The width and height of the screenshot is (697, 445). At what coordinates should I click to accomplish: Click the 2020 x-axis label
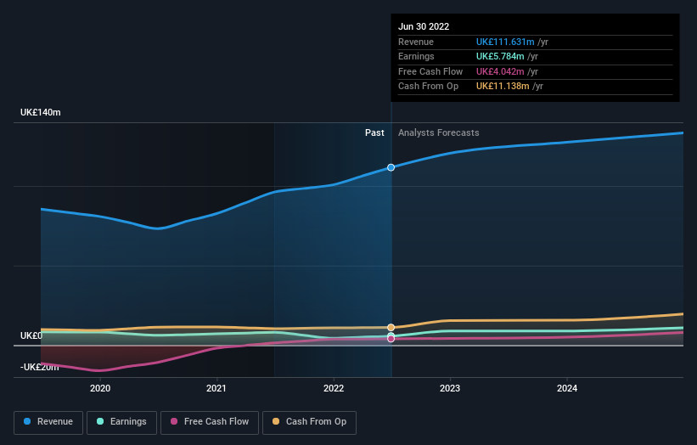tap(100, 388)
